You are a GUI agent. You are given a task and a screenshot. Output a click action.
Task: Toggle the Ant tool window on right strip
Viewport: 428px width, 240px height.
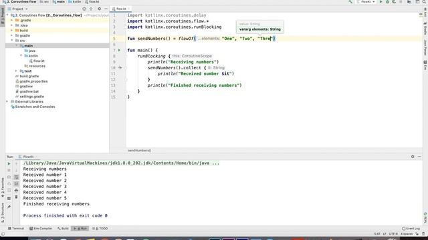coord(425,12)
